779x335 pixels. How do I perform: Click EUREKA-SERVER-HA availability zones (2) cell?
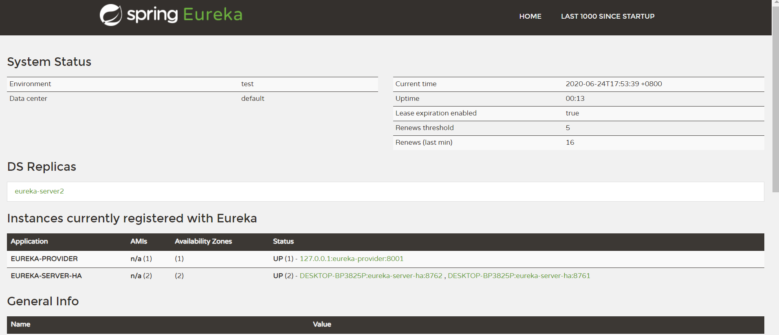179,276
